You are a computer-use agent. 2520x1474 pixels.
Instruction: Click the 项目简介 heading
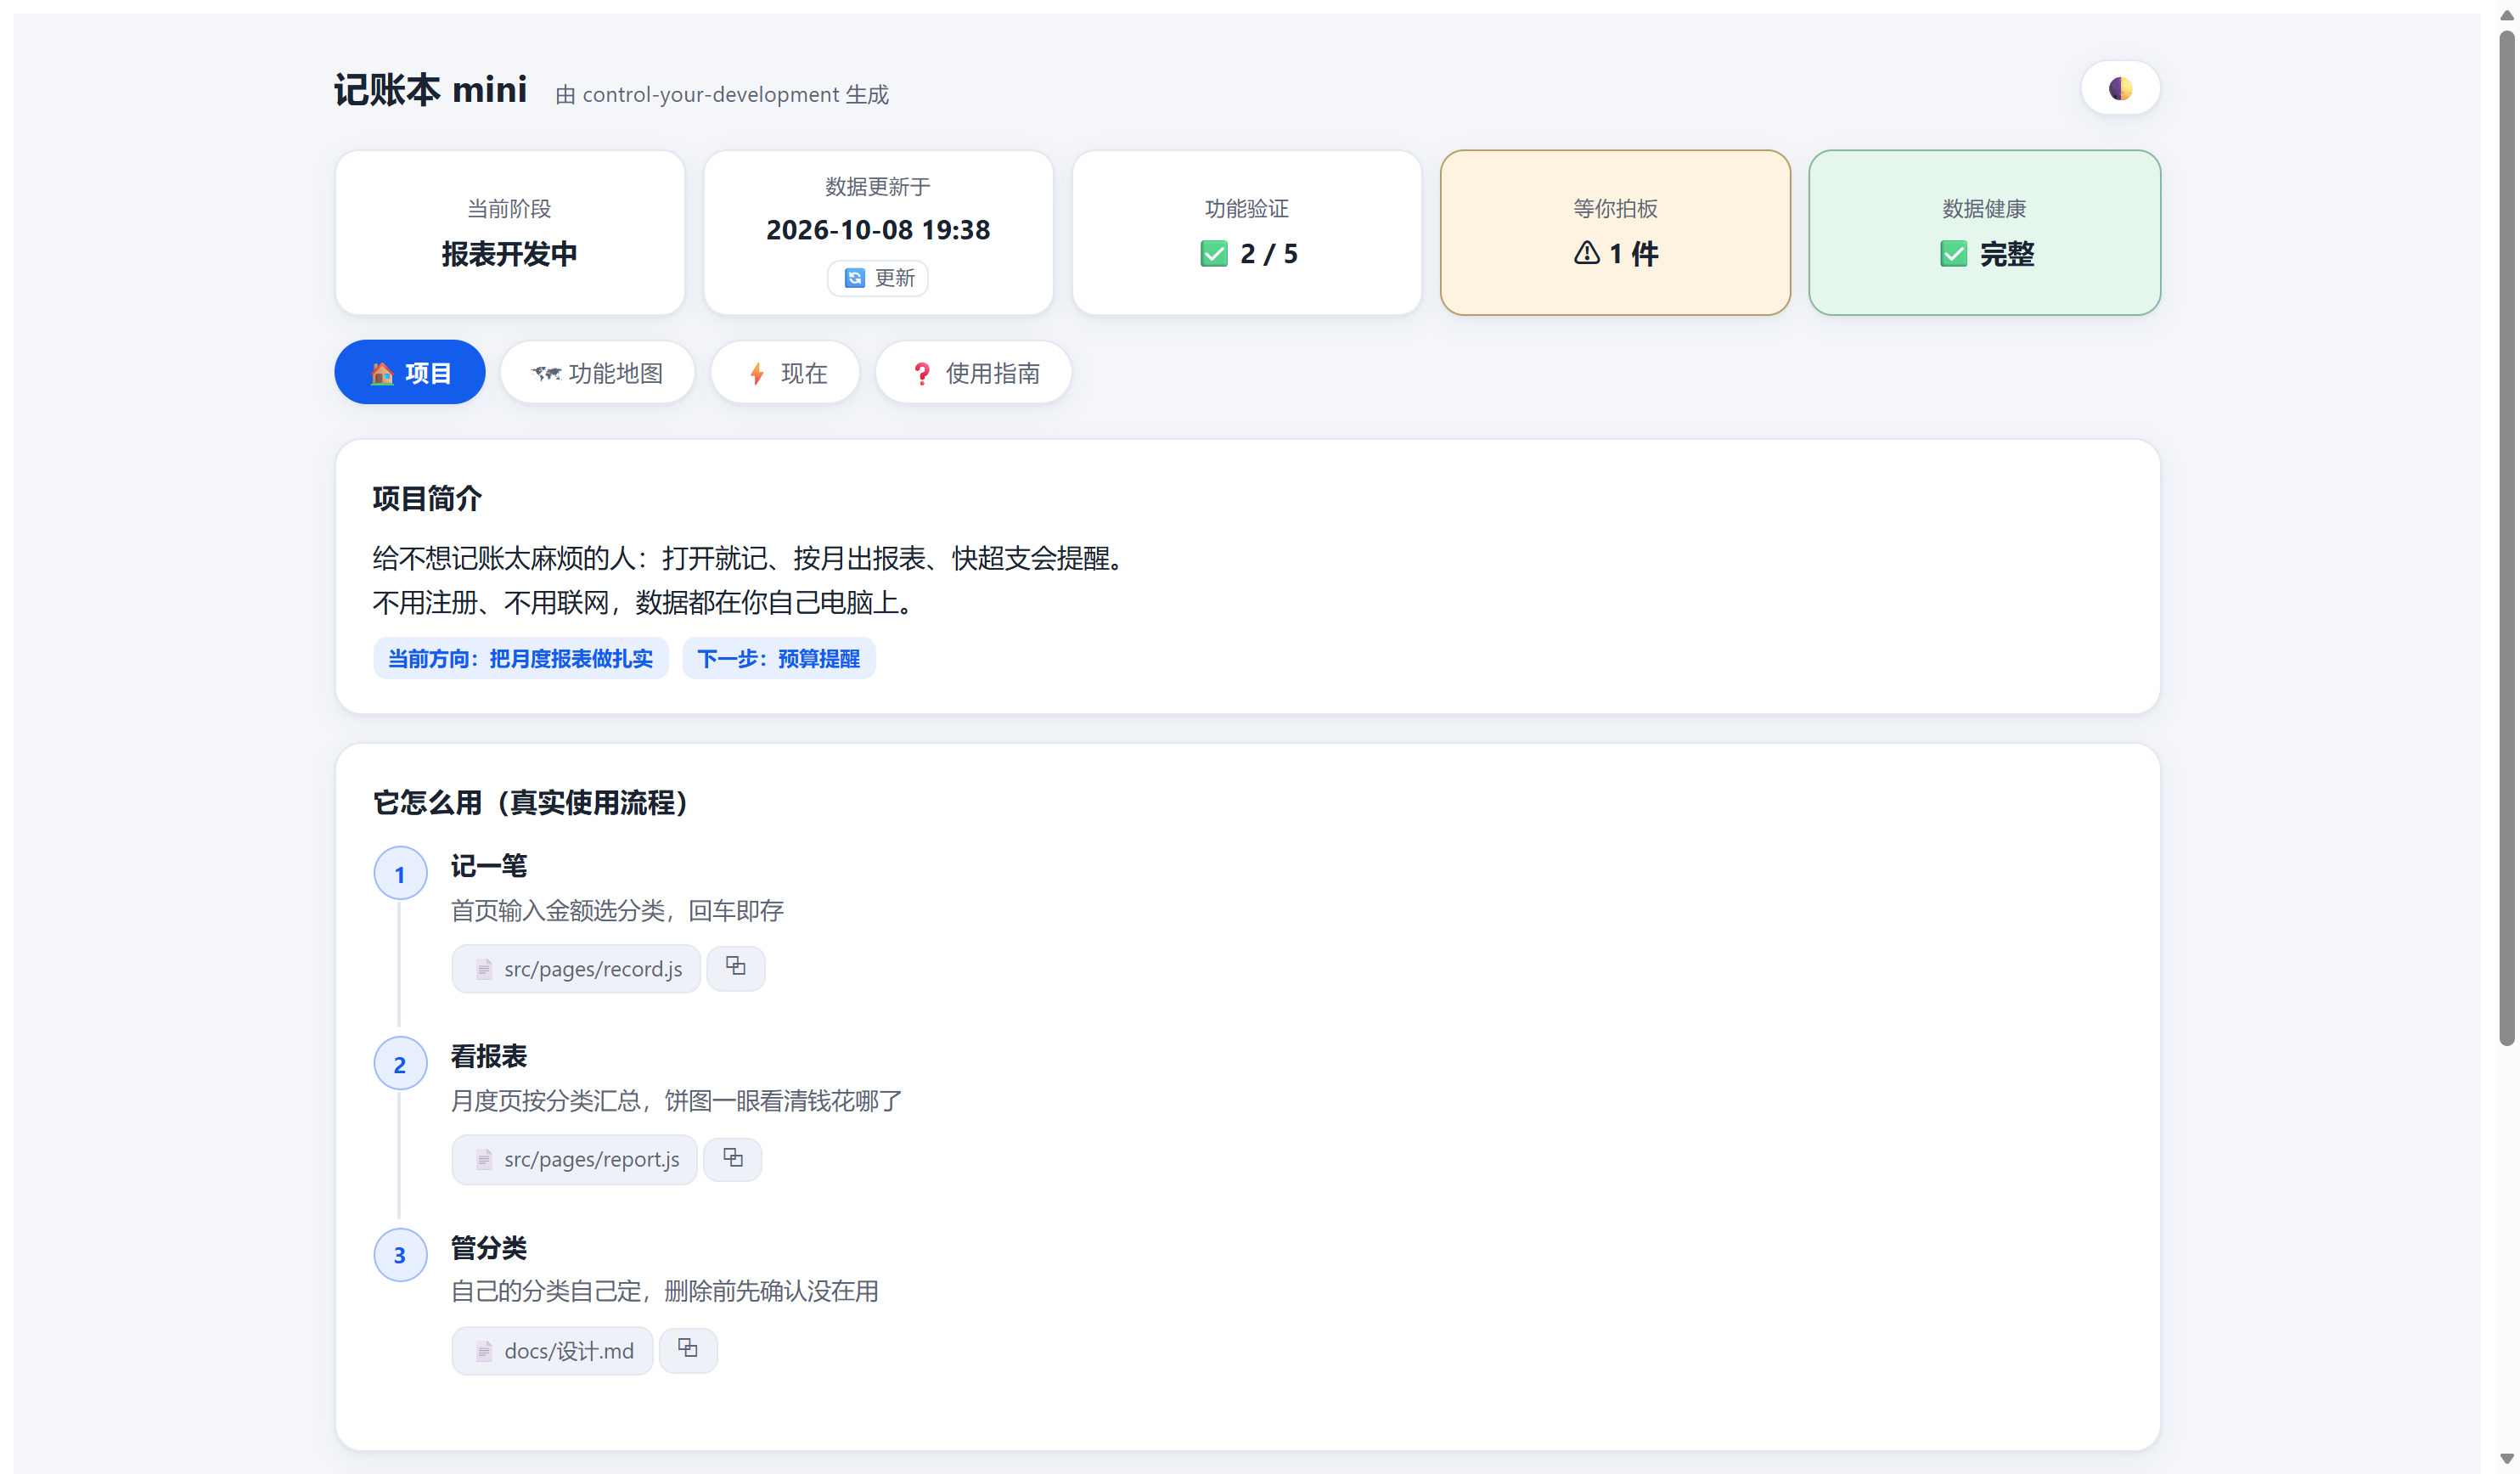tap(427, 498)
